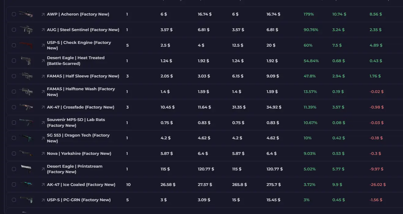The width and height of the screenshot is (403, 214).
Task: Click the FAMAS Halftone Wash thumbnail
Action: point(26,91)
